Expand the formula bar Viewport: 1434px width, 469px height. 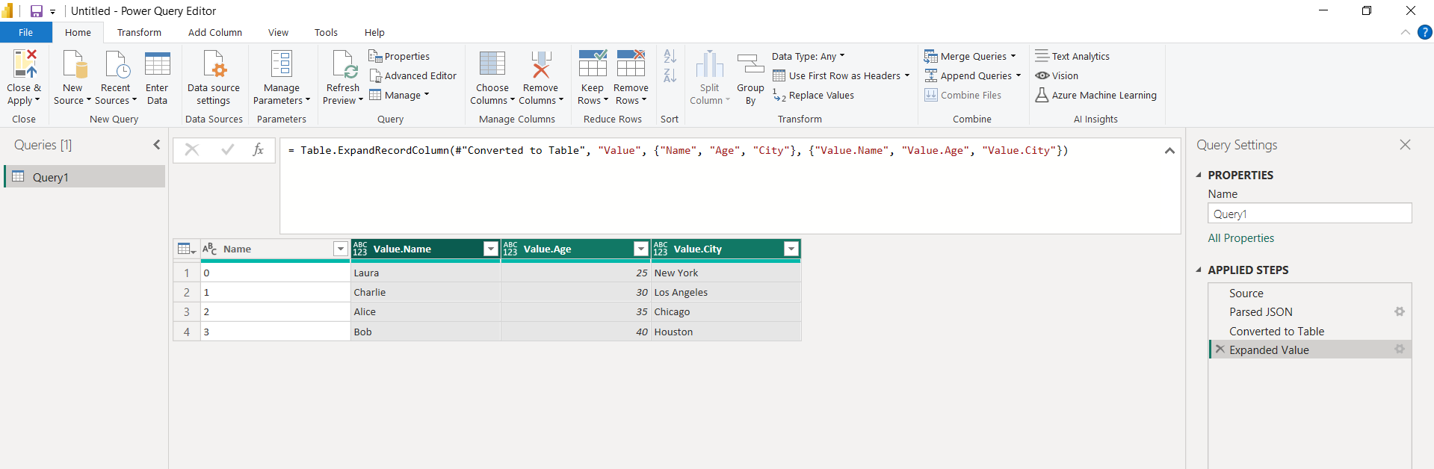click(1169, 150)
